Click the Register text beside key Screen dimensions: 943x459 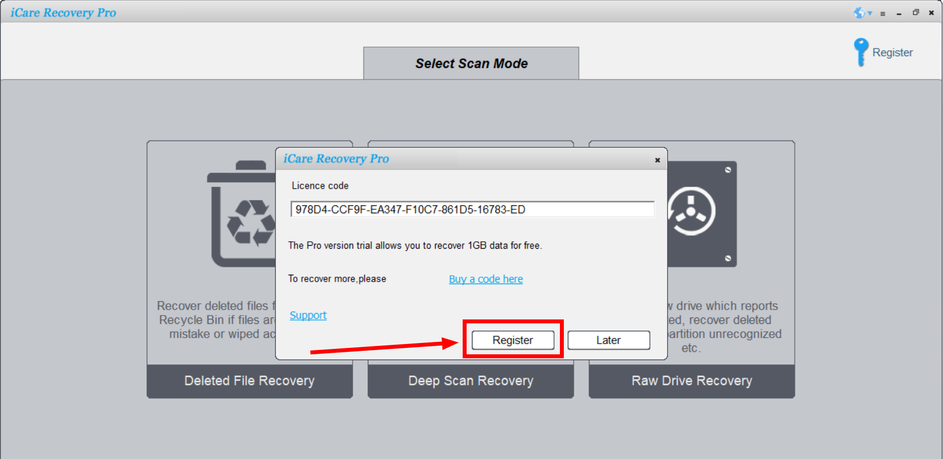(x=892, y=53)
